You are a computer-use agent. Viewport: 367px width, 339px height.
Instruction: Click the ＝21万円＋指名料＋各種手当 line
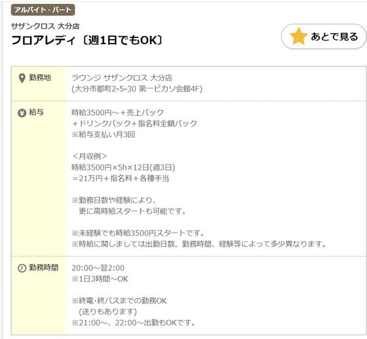click(x=120, y=178)
